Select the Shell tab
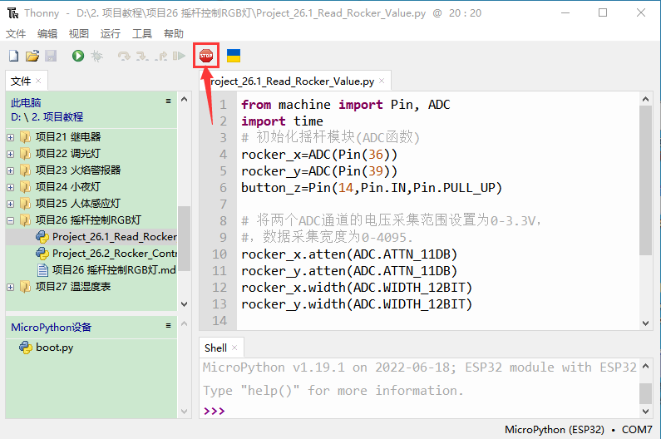 click(215, 348)
